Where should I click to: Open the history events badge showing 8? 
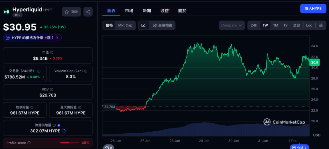pyautogui.click(x=109, y=147)
